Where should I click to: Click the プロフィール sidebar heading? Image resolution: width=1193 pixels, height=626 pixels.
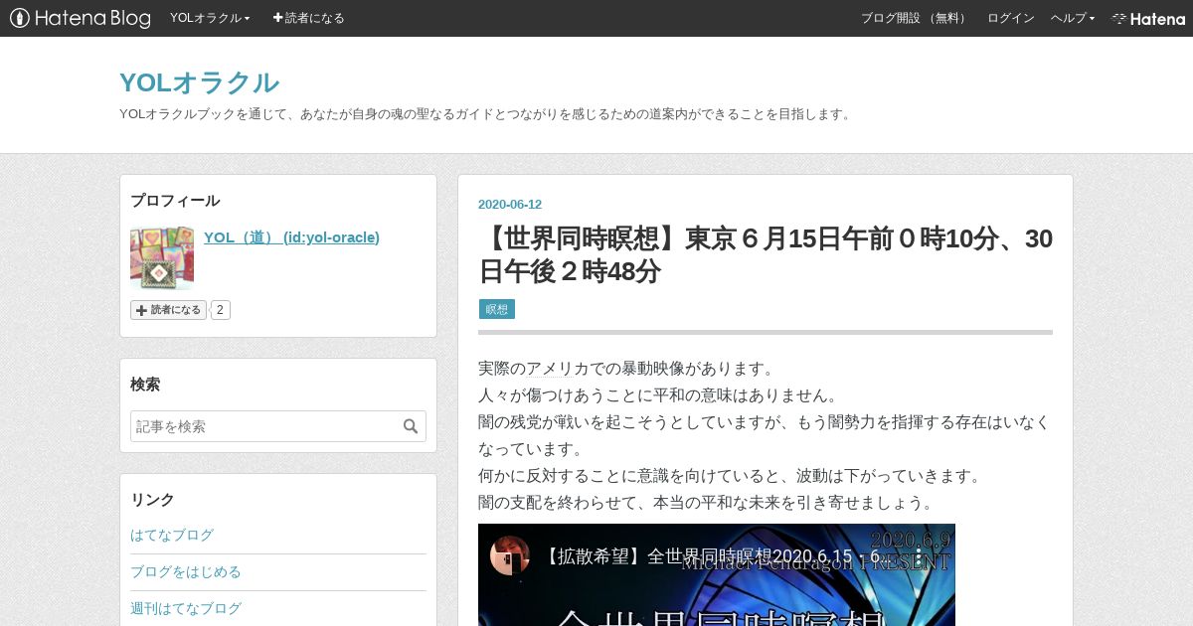click(175, 201)
